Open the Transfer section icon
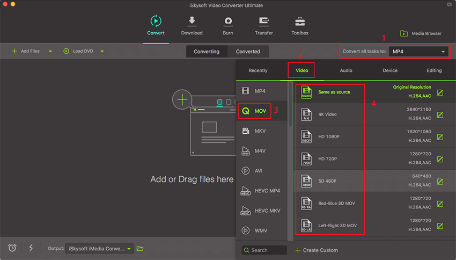 click(x=264, y=21)
